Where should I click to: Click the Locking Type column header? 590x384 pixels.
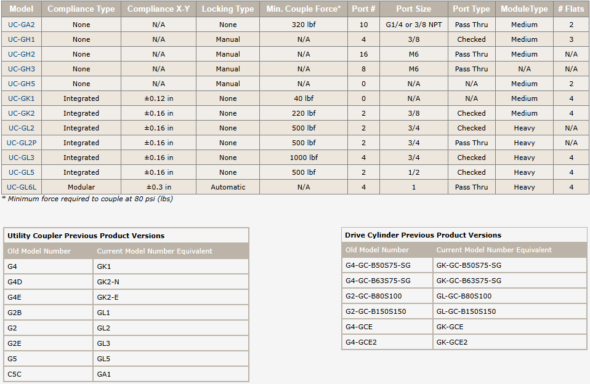pyautogui.click(x=228, y=9)
